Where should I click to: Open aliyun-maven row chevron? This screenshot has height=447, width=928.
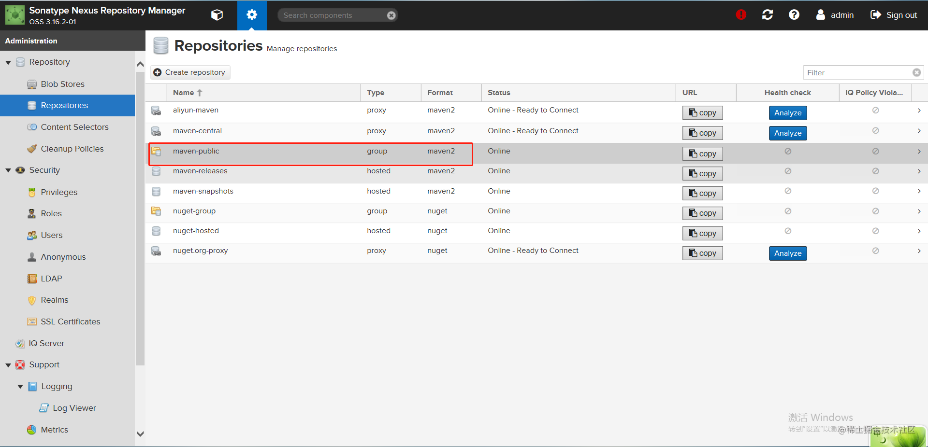919,111
